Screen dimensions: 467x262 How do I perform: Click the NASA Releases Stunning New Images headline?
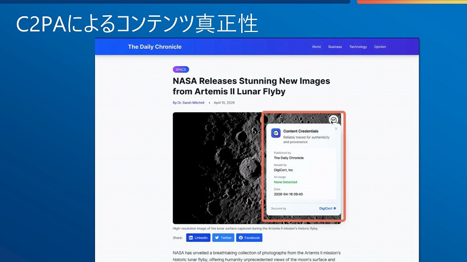251,86
